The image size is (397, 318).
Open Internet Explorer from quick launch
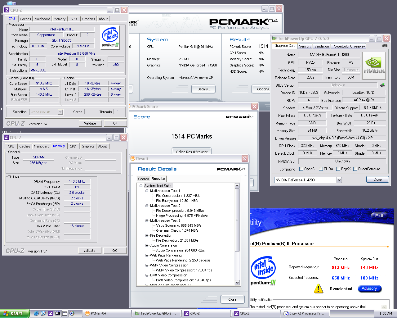(36, 313)
